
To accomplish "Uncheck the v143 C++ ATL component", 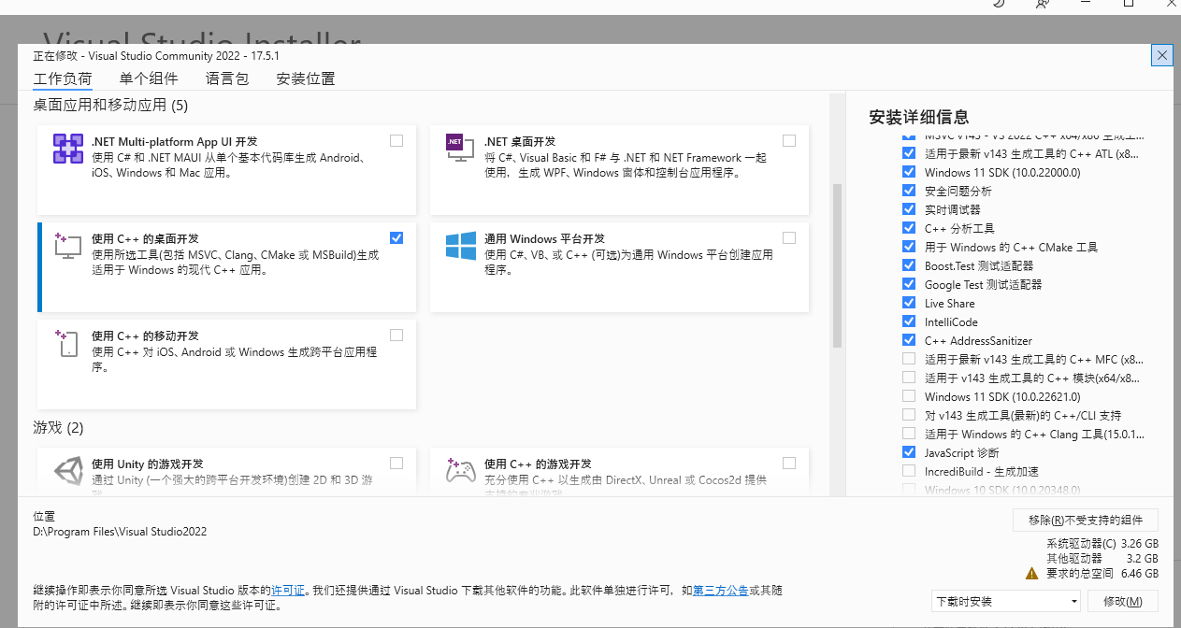I will point(909,153).
